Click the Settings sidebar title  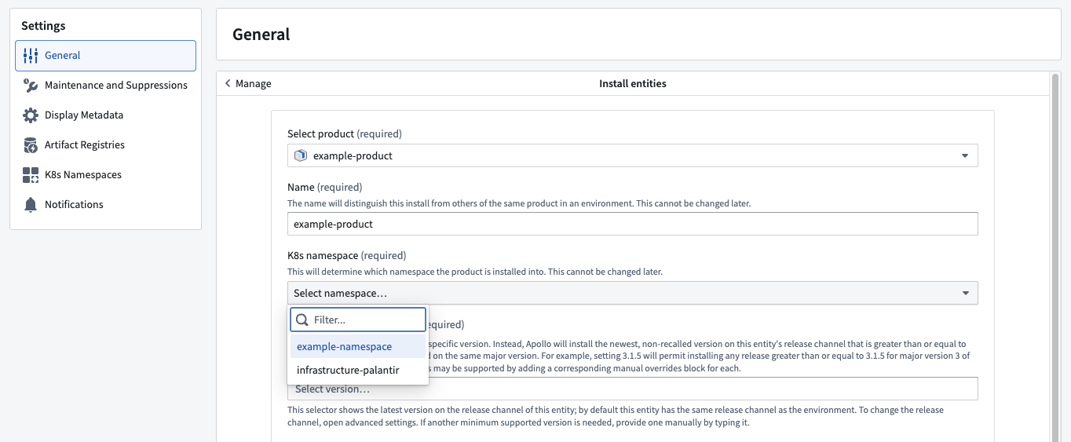43,26
